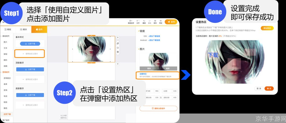Switch to the 模块 tab
The width and height of the screenshot is (286, 123).
tap(23, 29)
